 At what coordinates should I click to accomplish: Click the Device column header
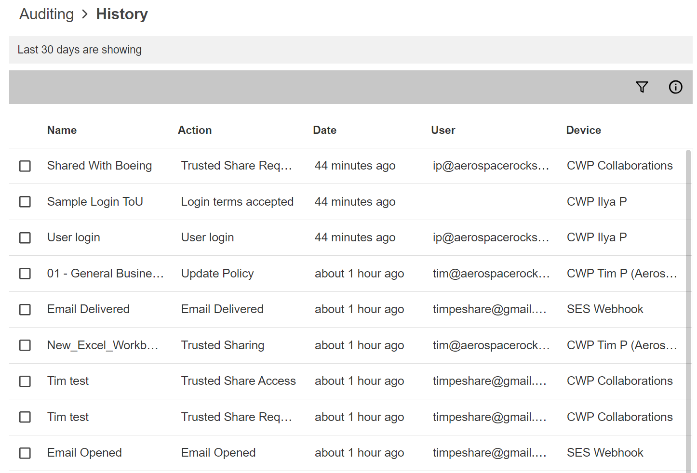click(x=584, y=130)
